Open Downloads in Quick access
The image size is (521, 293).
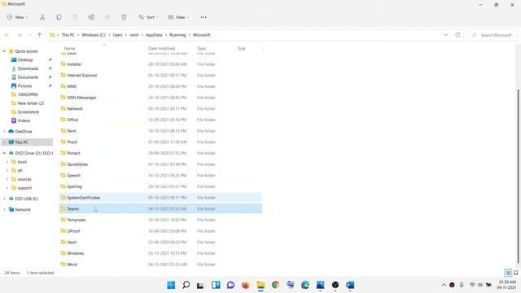click(28, 68)
